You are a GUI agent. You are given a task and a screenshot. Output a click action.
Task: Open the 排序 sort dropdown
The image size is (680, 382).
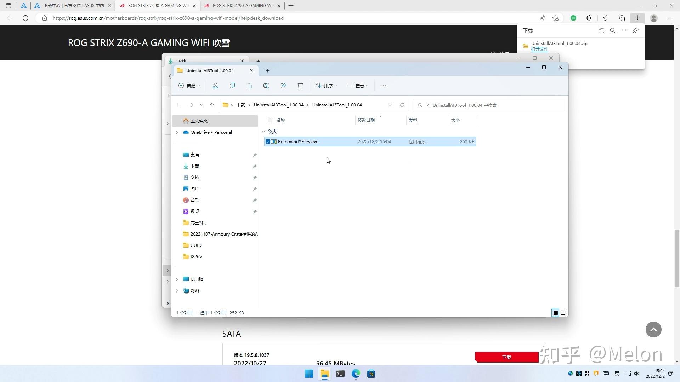[327, 86]
